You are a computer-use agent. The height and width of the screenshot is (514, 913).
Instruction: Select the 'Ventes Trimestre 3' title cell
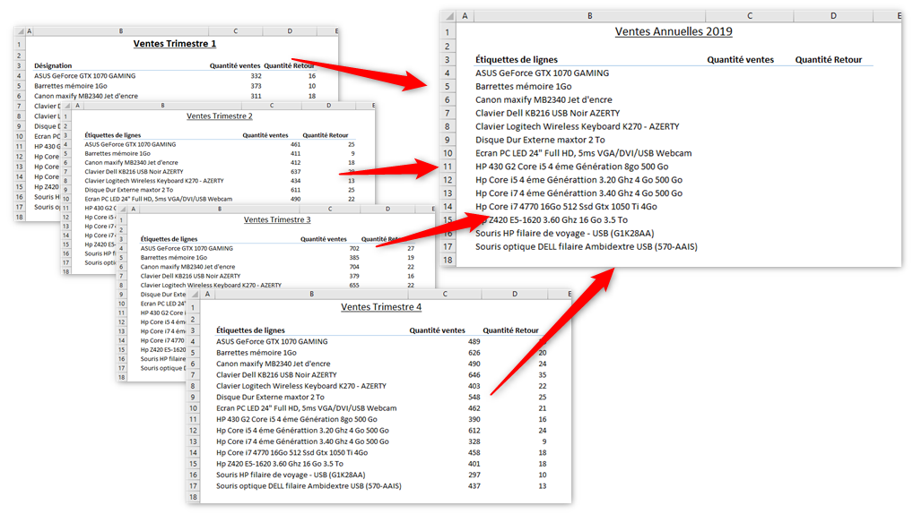click(x=277, y=219)
